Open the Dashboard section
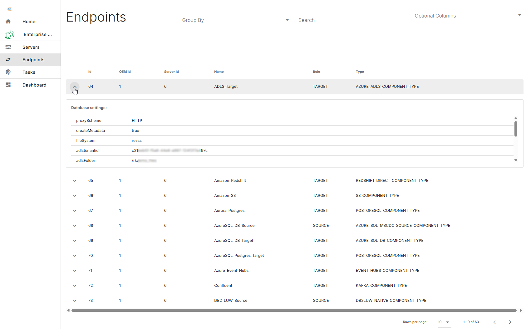Screen dimensions: 526x329 coord(34,85)
